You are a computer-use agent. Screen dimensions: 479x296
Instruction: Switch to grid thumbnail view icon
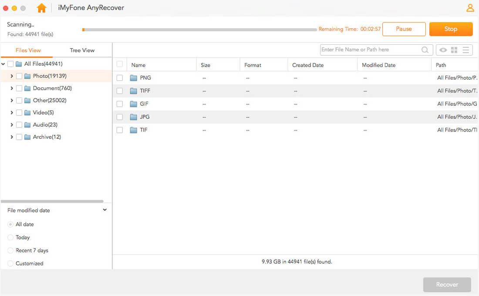click(454, 50)
